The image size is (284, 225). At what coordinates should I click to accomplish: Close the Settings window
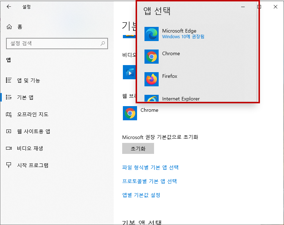pyautogui.click(x=275, y=7)
